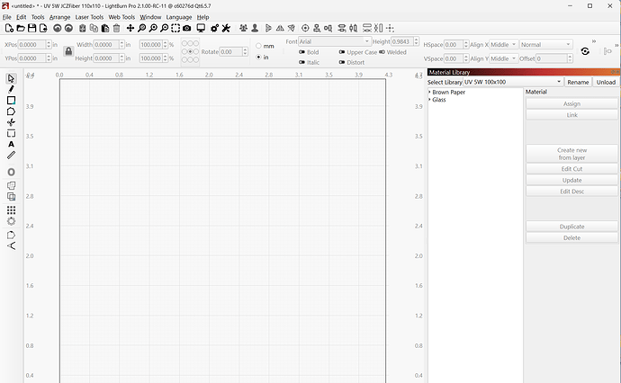
Task: Toggle the Distort text switch
Action: coord(342,62)
